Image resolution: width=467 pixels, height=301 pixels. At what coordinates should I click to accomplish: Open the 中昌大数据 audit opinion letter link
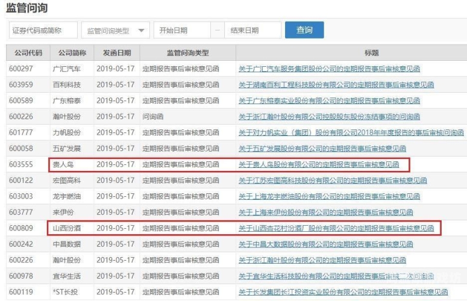[x=325, y=244]
